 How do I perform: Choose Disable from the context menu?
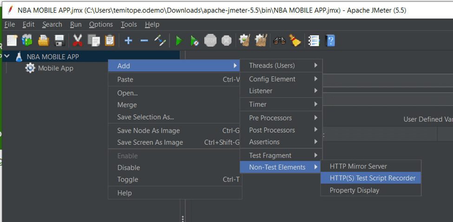174,168
